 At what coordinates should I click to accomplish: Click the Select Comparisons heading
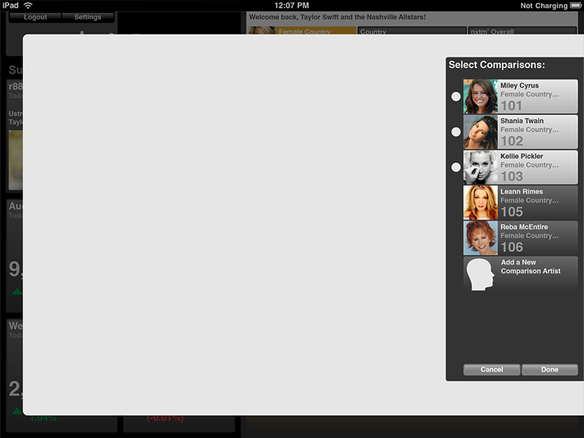497,65
